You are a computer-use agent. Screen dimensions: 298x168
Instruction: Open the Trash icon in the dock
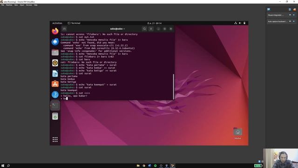(x=55, y=116)
